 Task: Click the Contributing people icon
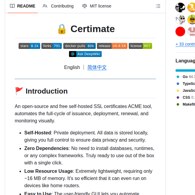point(45,6)
